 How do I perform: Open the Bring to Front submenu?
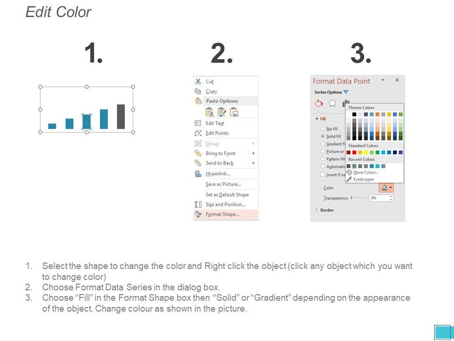[x=253, y=153]
